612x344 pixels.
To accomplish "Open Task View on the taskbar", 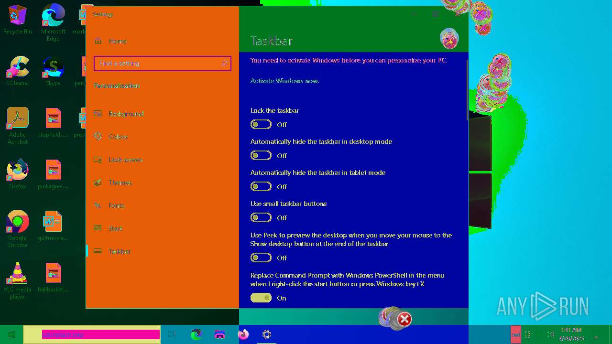I will [172, 334].
